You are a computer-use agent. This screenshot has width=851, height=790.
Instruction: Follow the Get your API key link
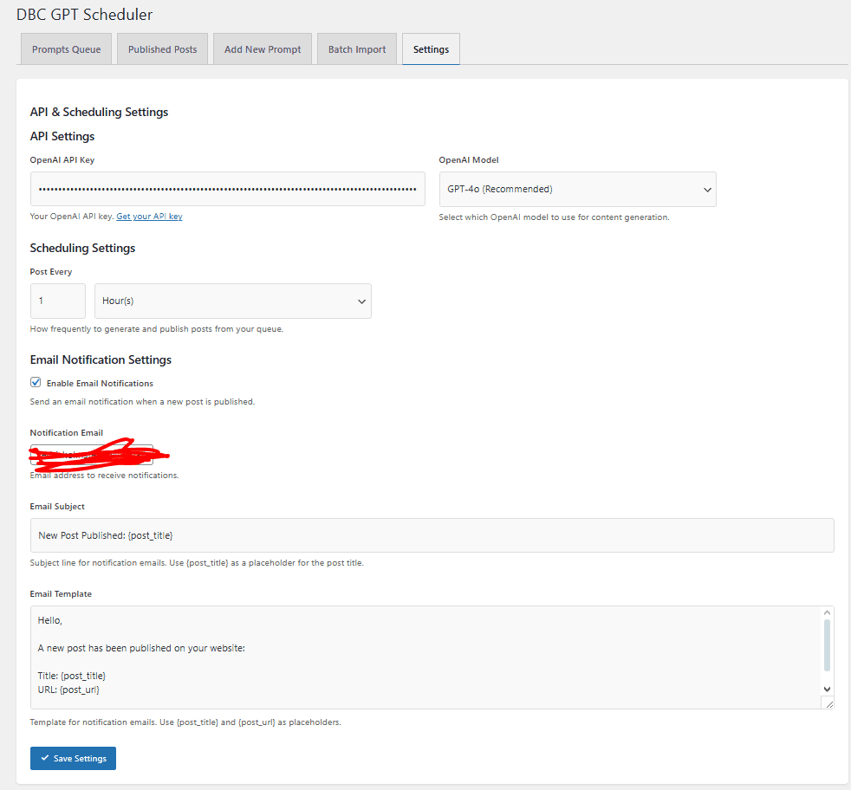(149, 217)
